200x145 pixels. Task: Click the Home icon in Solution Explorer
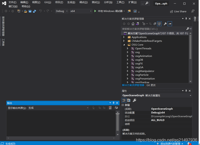(133, 24)
